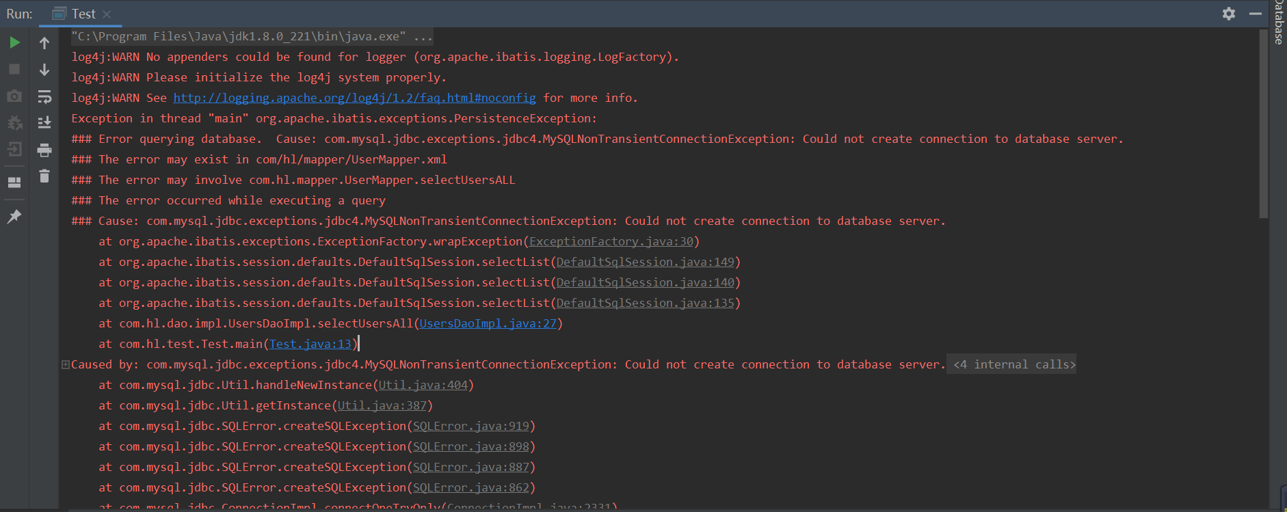
Task: Open ExceptionFactory.java:30 link
Action: [611, 241]
